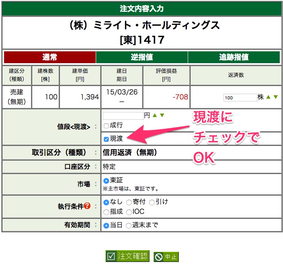Image resolution: width=283 pixels, height=264 pixels.
Task: Click the 注文内容入力 header title
Action: pyautogui.click(x=142, y=9)
